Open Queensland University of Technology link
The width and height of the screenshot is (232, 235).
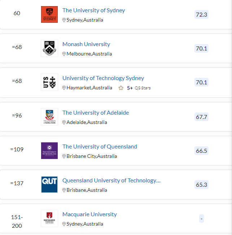111,181
